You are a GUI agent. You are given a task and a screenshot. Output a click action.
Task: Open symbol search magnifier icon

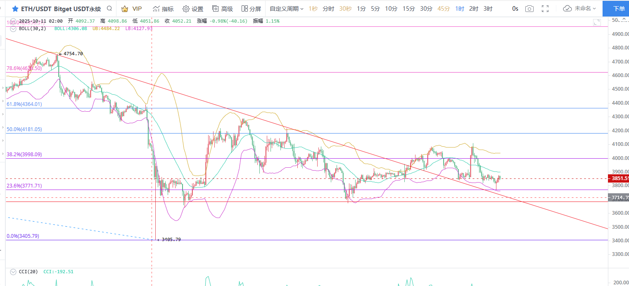109,9
